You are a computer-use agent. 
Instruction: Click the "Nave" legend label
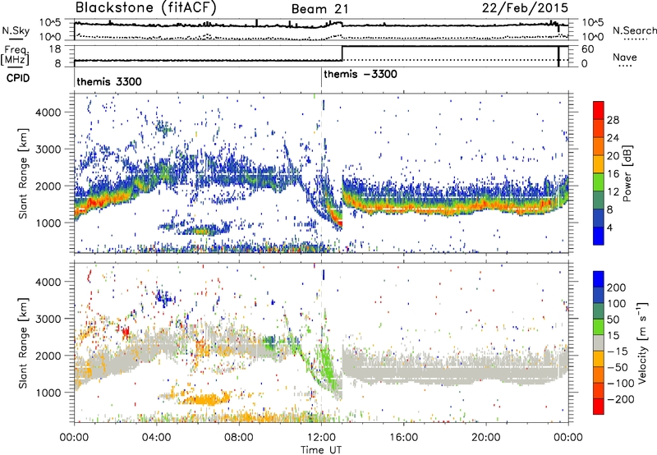tap(625, 57)
